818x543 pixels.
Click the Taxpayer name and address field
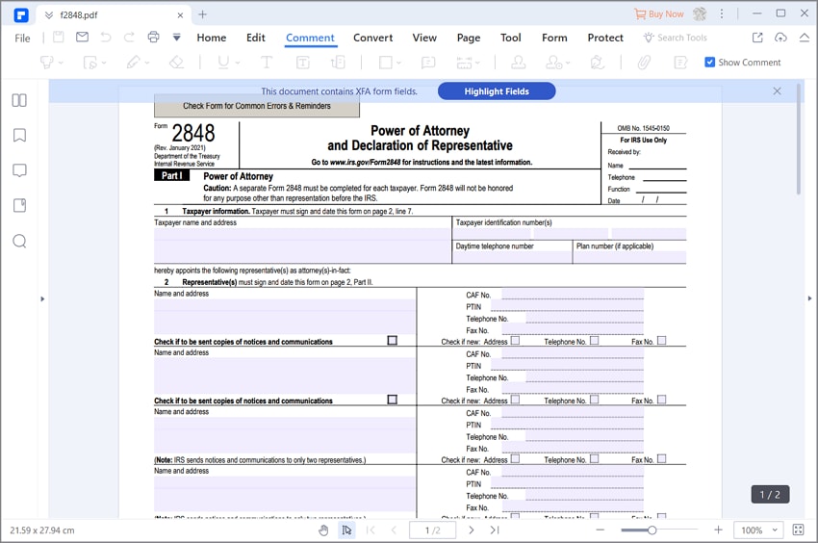[x=302, y=246]
